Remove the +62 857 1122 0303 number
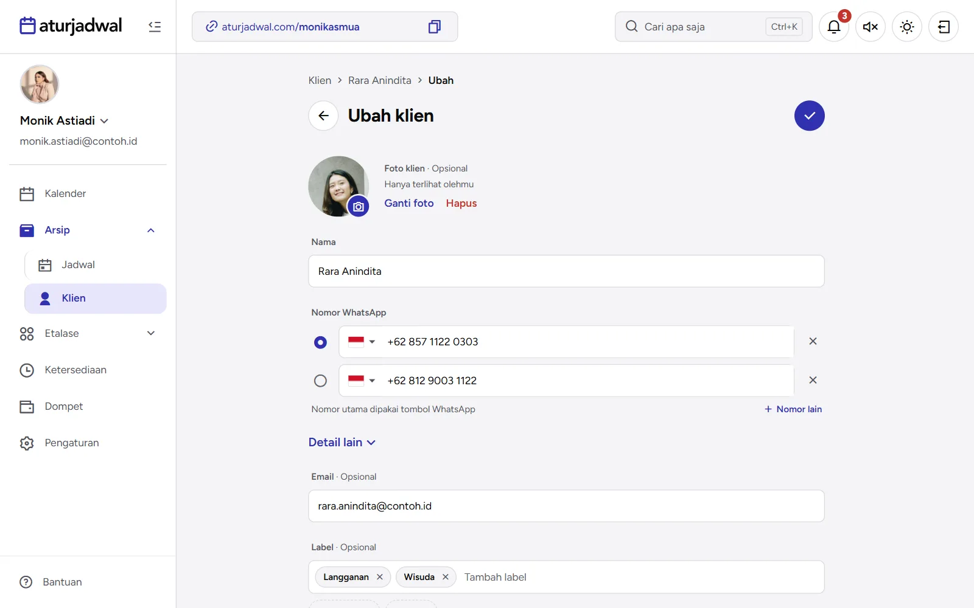The height and width of the screenshot is (608, 974). click(813, 342)
